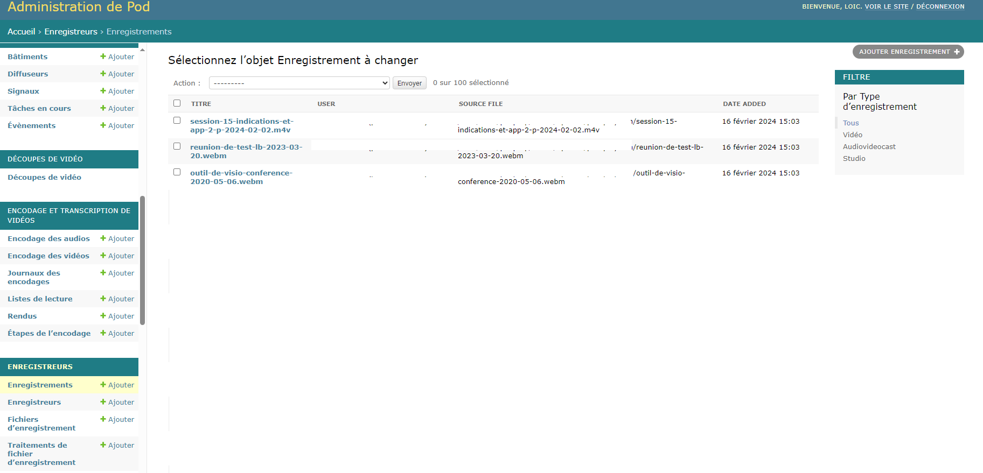Click the plus icon beside Diffuseurs

(x=103, y=74)
